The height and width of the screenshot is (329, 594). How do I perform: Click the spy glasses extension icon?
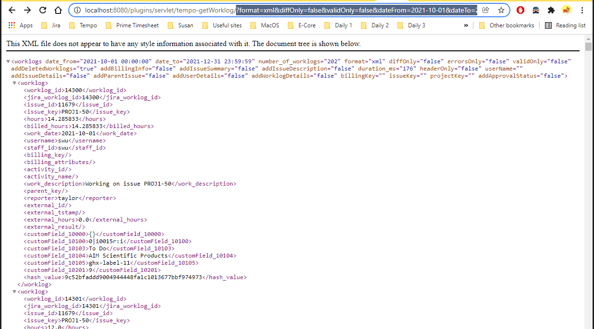pos(535,10)
